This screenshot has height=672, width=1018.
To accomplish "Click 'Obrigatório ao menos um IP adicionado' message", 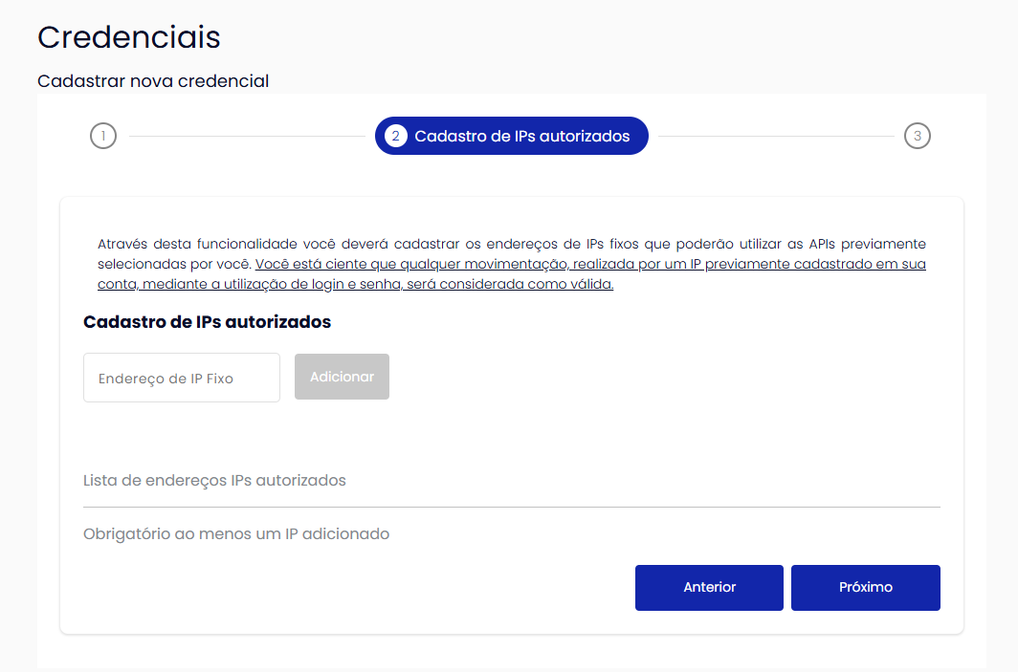I will pyautogui.click(x=236, y=533).
